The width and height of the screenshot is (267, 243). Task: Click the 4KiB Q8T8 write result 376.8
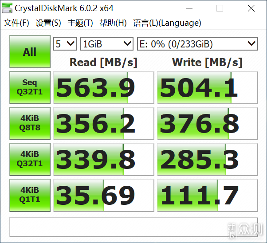point(207,123)
